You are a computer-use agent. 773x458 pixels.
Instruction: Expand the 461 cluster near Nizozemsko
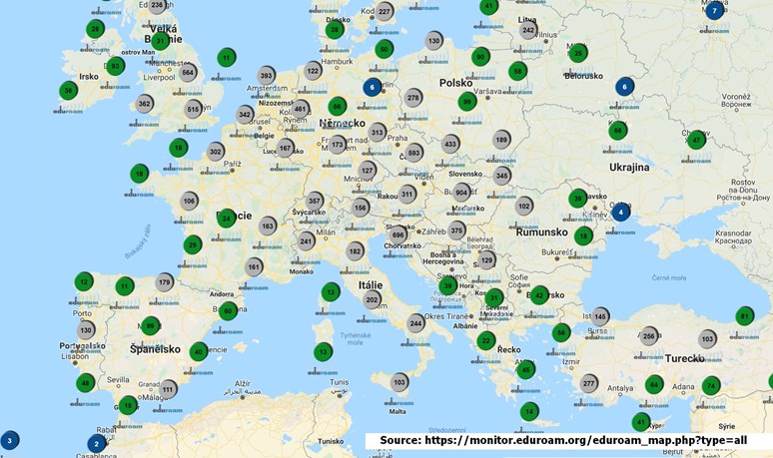pos(301,108)
